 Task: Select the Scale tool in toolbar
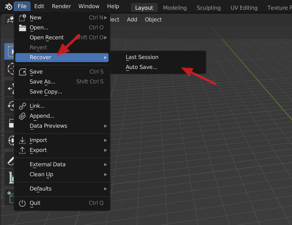(9, 123)
